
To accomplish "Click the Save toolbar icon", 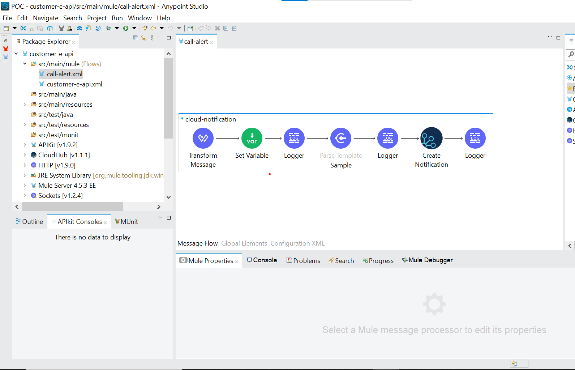I will (31, 28).
